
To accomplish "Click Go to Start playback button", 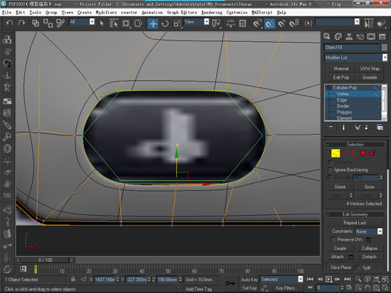I will click(310, 279).
